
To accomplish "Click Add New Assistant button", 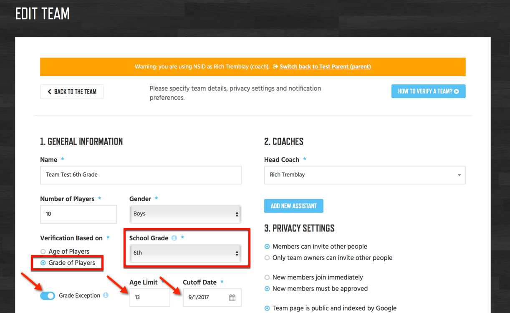I will [x=294, y=206].
